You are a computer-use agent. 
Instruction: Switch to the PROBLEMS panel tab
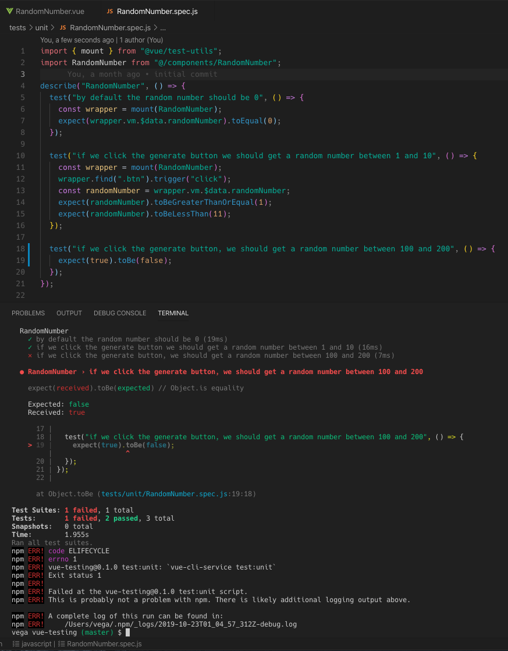coord(28,313)
